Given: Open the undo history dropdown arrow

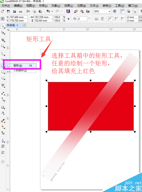Looking at the screenshot, I should [x=52, y=11].
